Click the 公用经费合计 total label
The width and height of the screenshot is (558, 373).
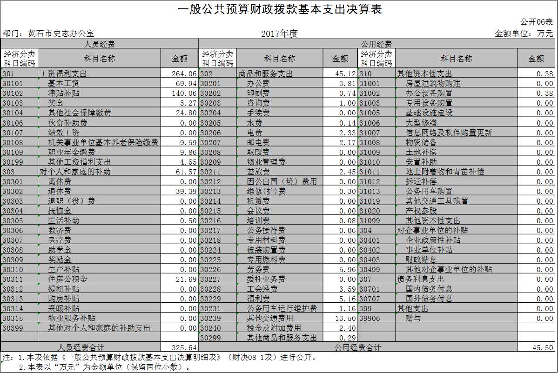(357, 347)
